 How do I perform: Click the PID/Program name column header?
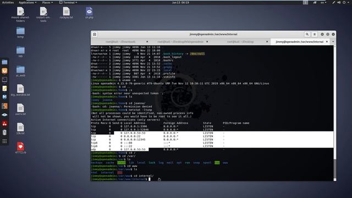[x=236, y=123]
